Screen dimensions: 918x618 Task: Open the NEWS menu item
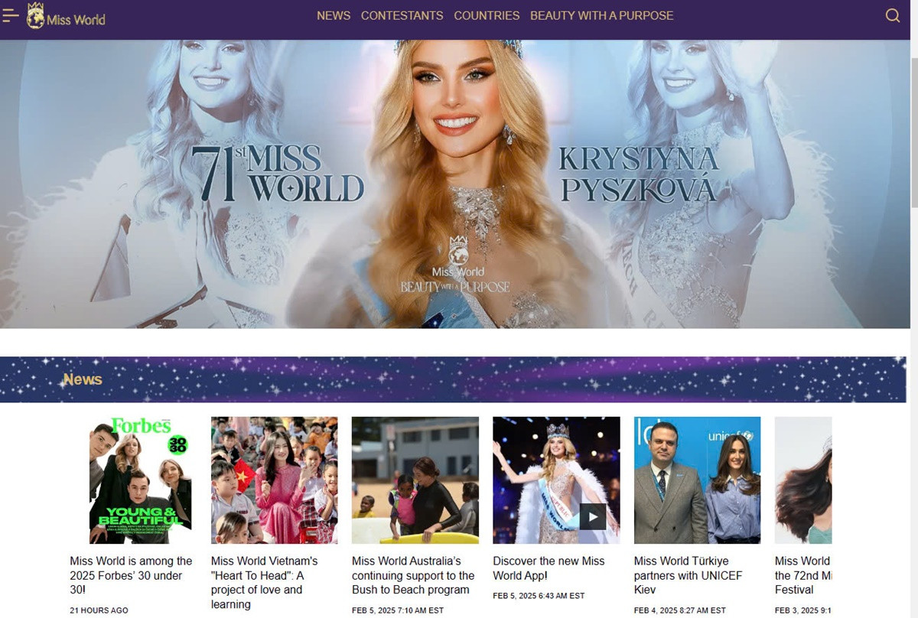[x=334, y=16]
